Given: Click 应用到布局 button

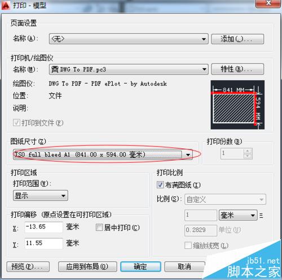Looking at the screenshot, I should click(87, 266).
